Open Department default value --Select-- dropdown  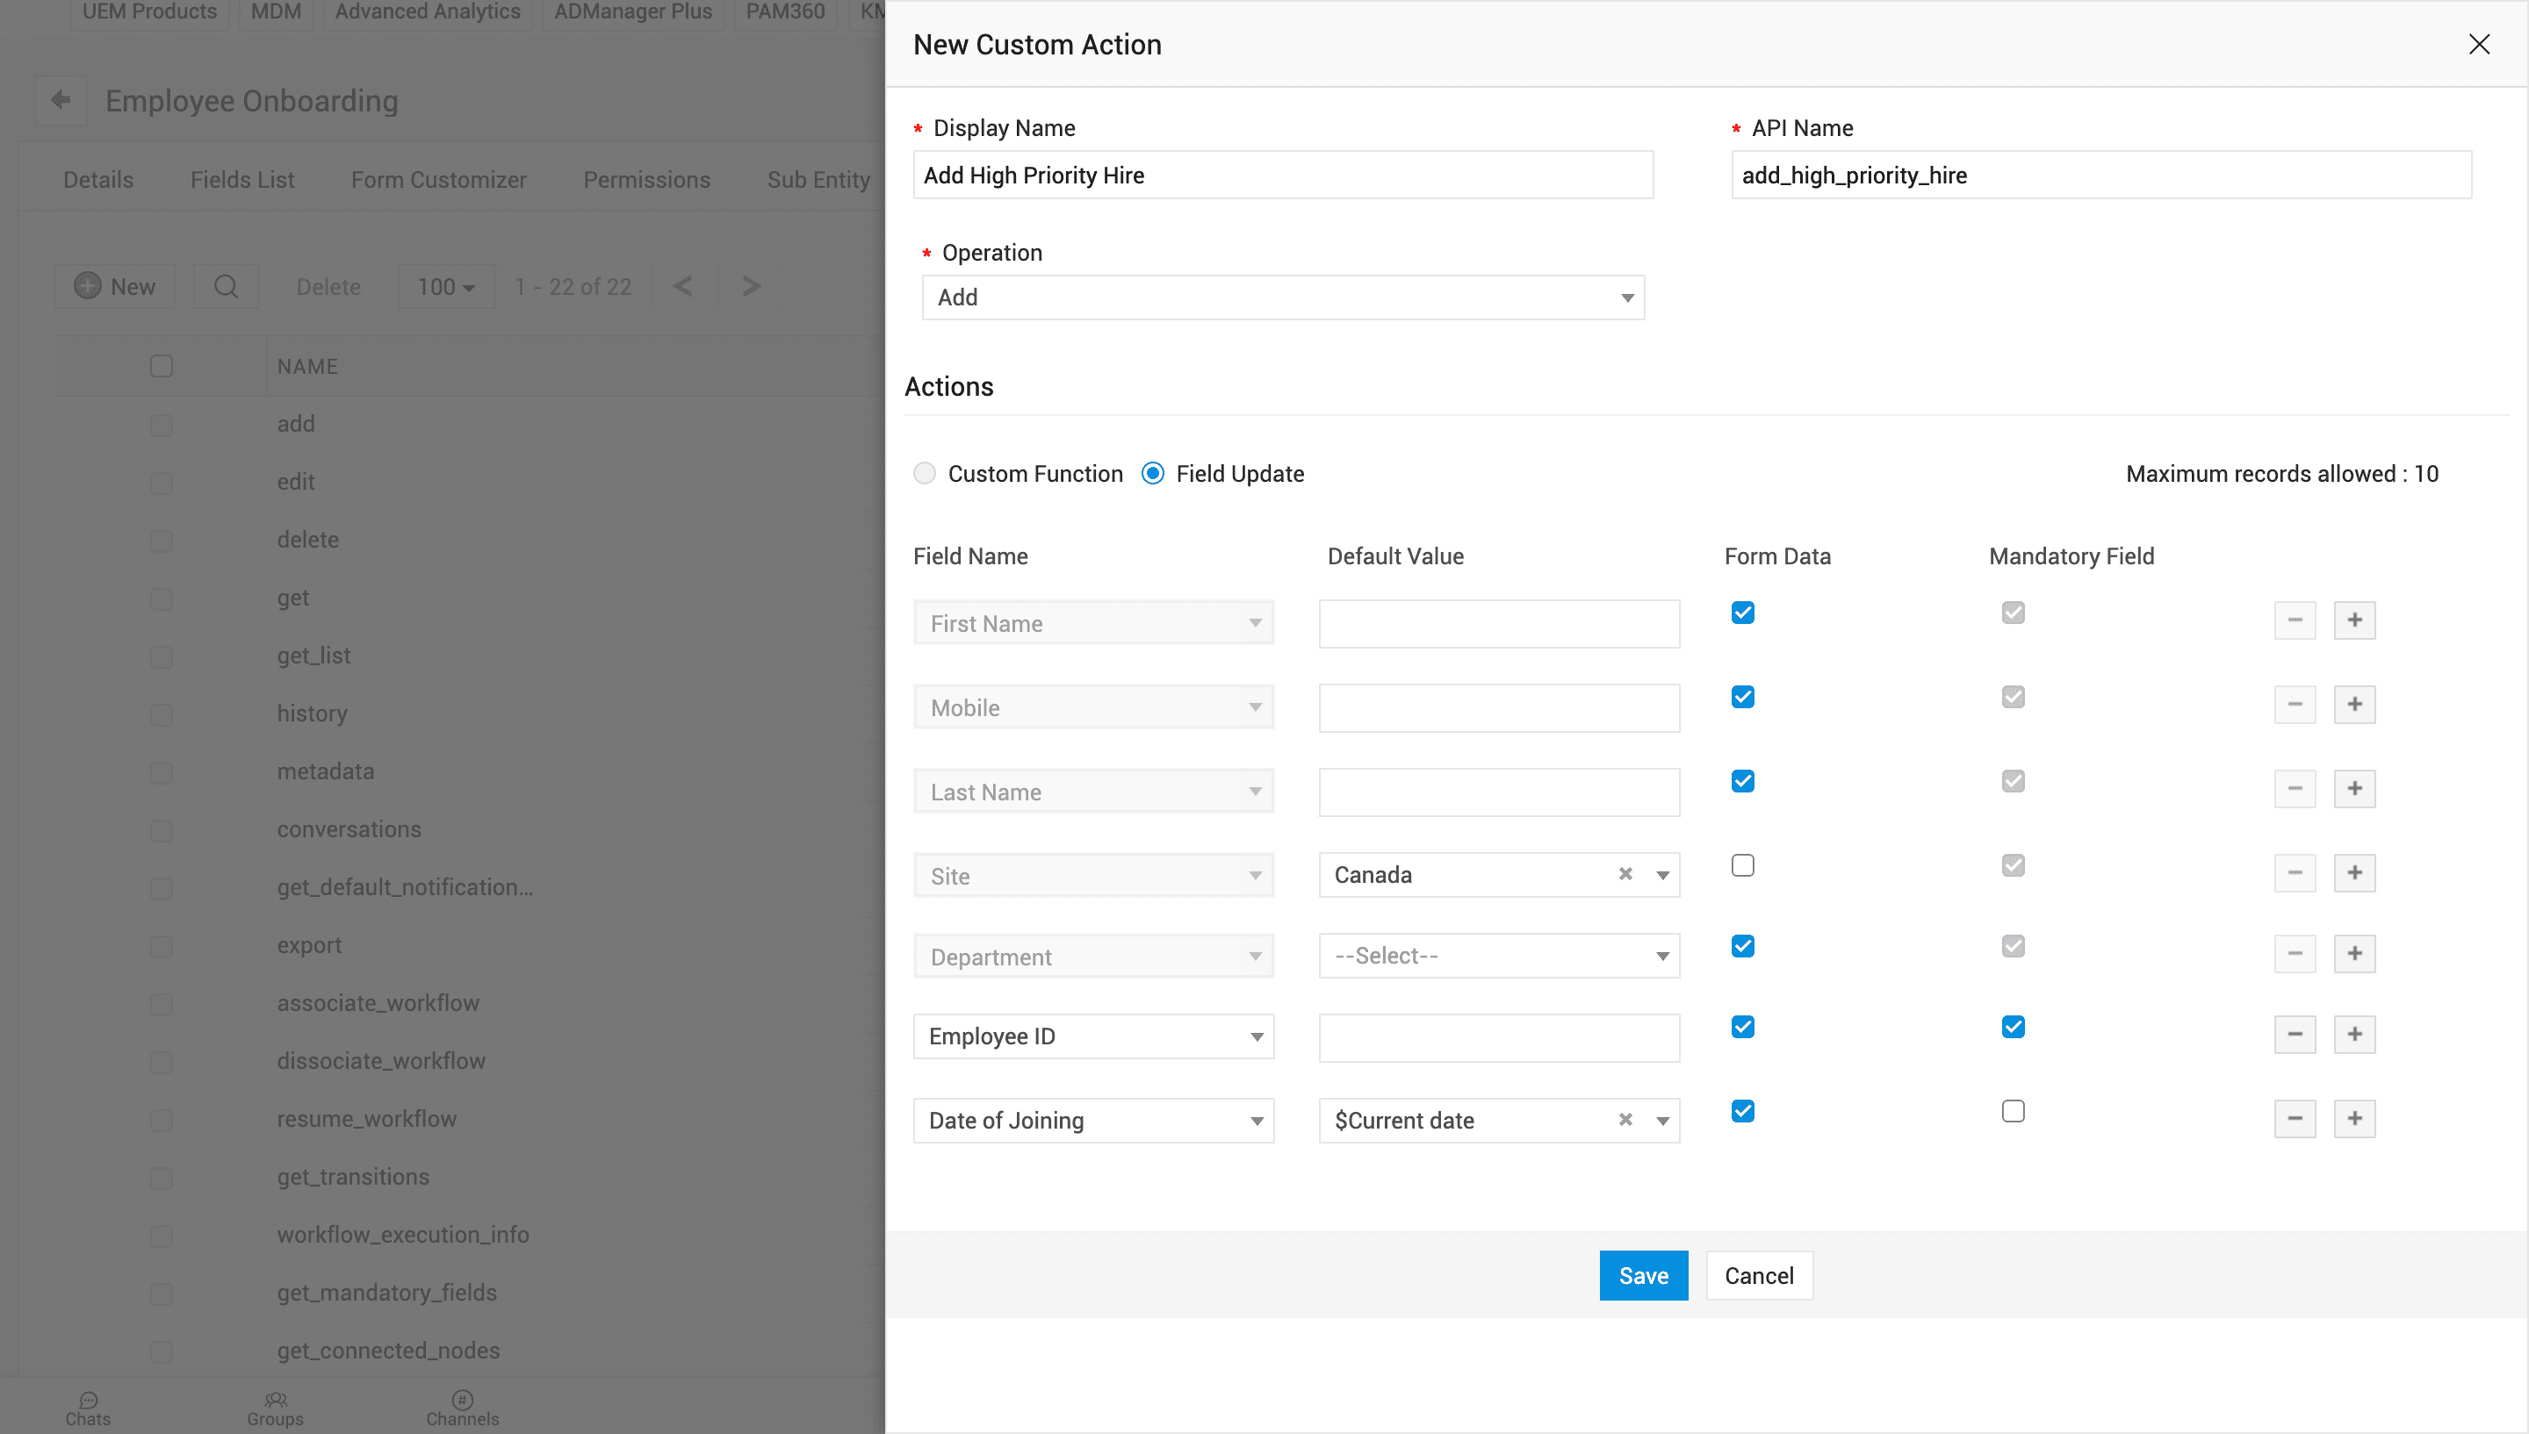coord(1498,956)
